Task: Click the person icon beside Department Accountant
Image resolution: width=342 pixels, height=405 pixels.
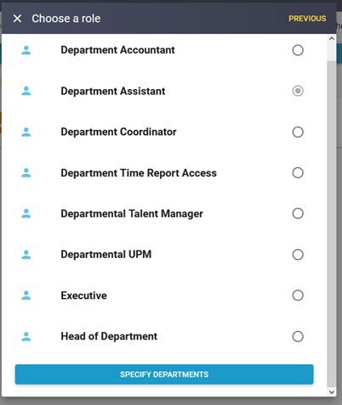Action: click(26, 50)
